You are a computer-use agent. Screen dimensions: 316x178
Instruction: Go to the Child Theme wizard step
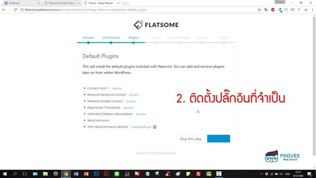111,38
